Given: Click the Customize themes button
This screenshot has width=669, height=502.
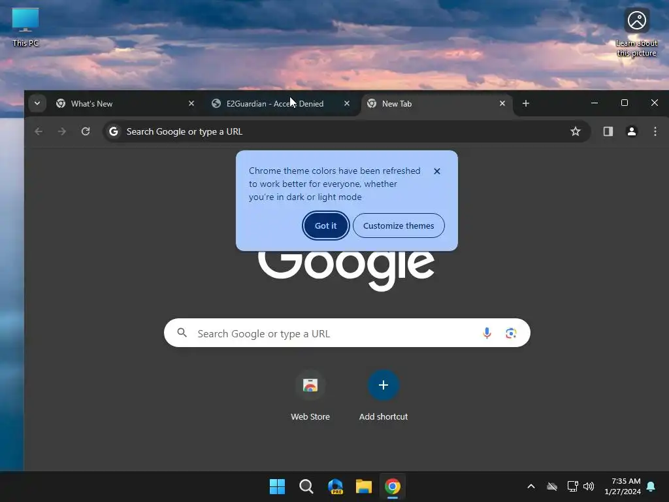Looking at the screenshot, I should tap(399, 226).
